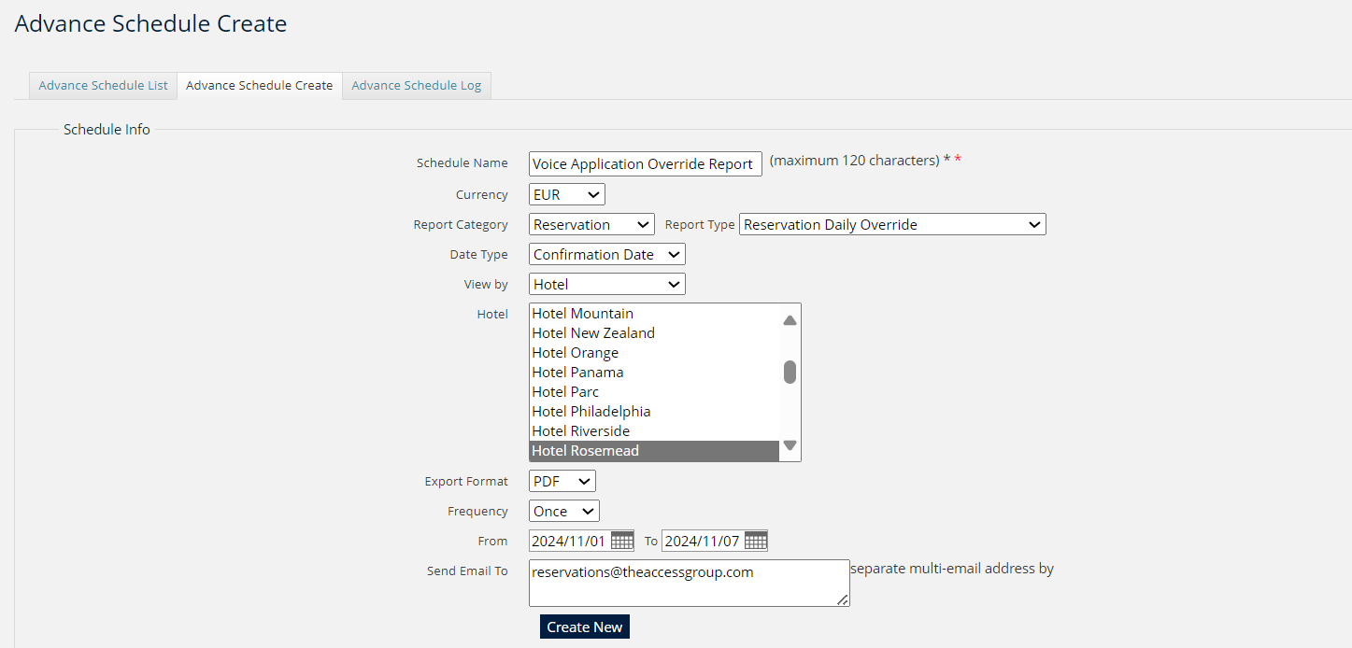Click the hotel list scrollbar thumb

point(790,372)
